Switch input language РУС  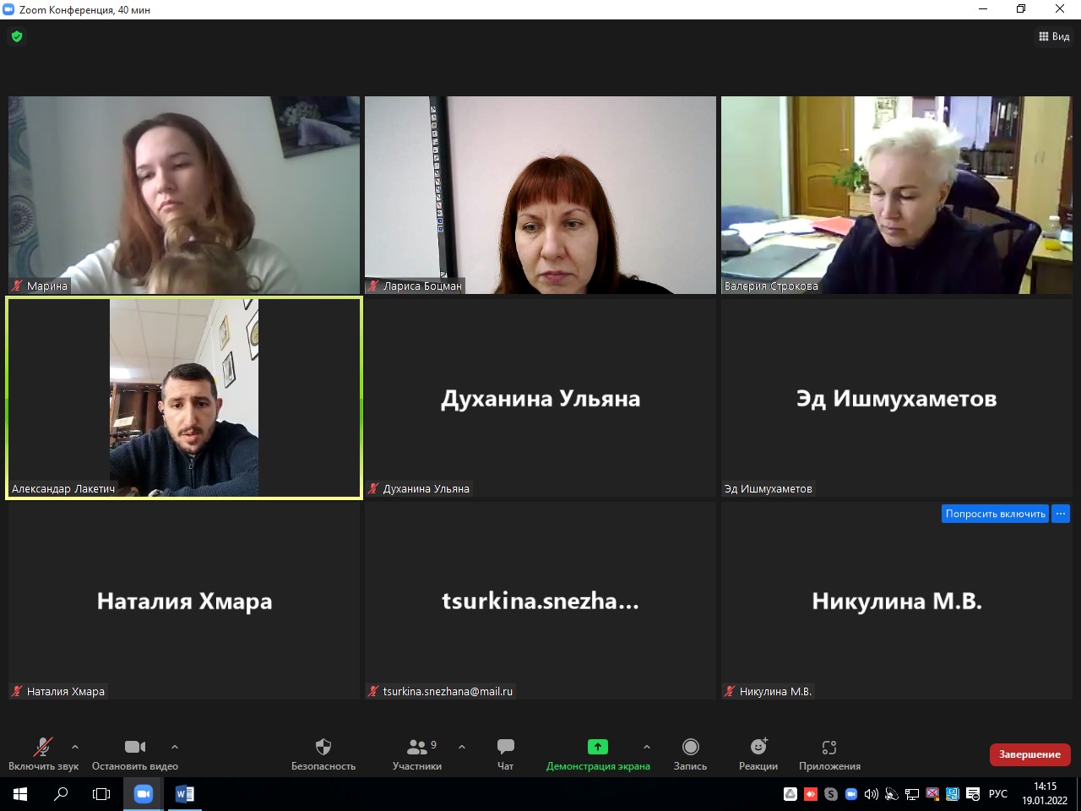[x=998, y=794]
